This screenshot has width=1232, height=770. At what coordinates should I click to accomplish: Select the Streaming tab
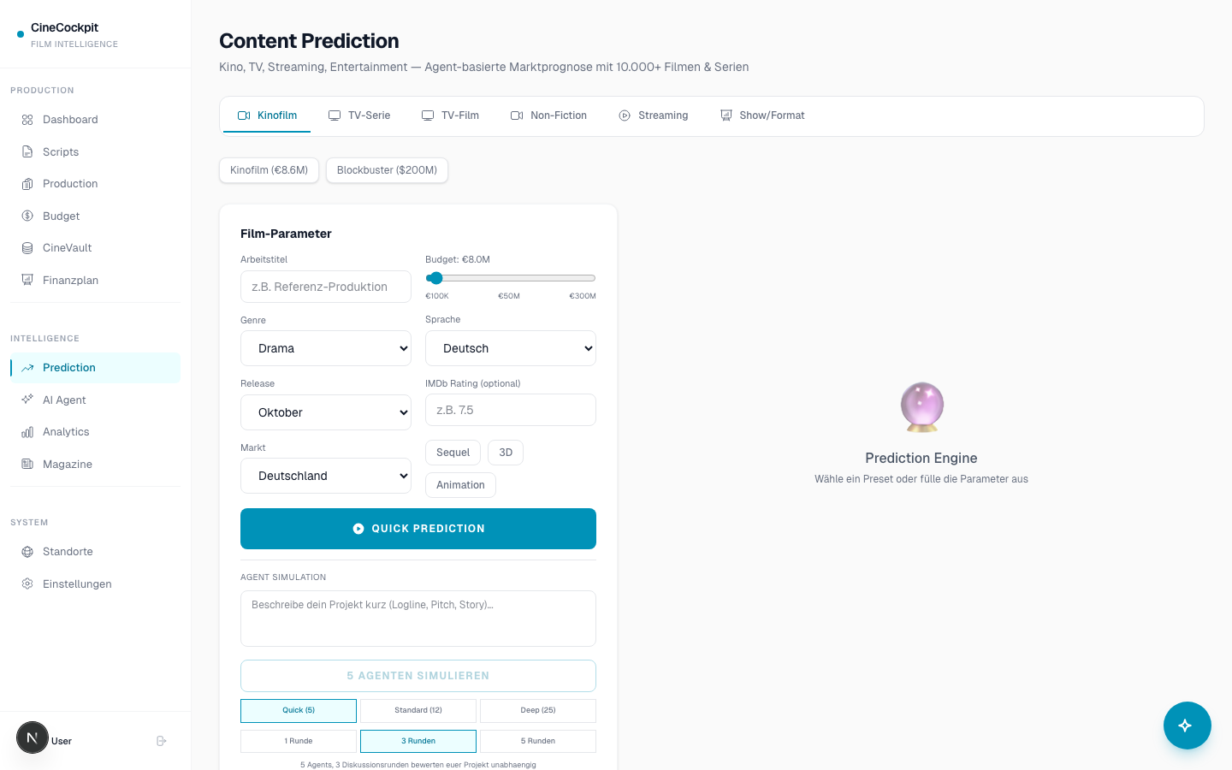click(654, 115)
